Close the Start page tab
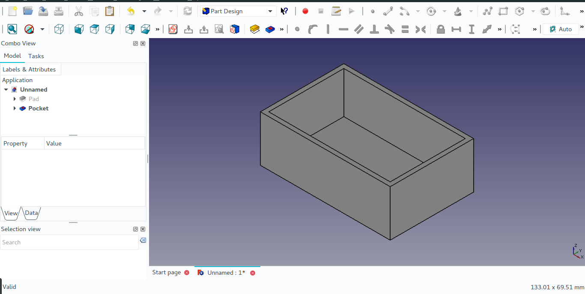The image size is (585, 294). (x=187, y=273)
